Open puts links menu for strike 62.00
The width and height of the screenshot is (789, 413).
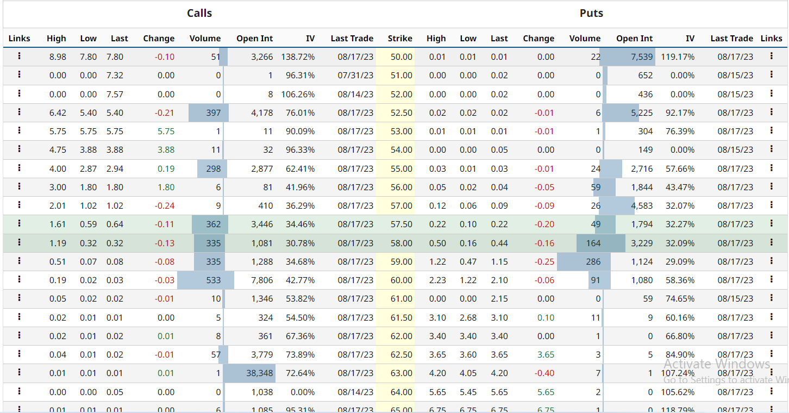pyautogui.click(x=771, y=335)
